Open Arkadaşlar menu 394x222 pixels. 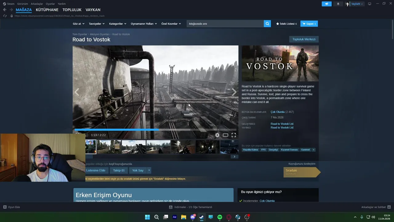[x=37, y=4]
